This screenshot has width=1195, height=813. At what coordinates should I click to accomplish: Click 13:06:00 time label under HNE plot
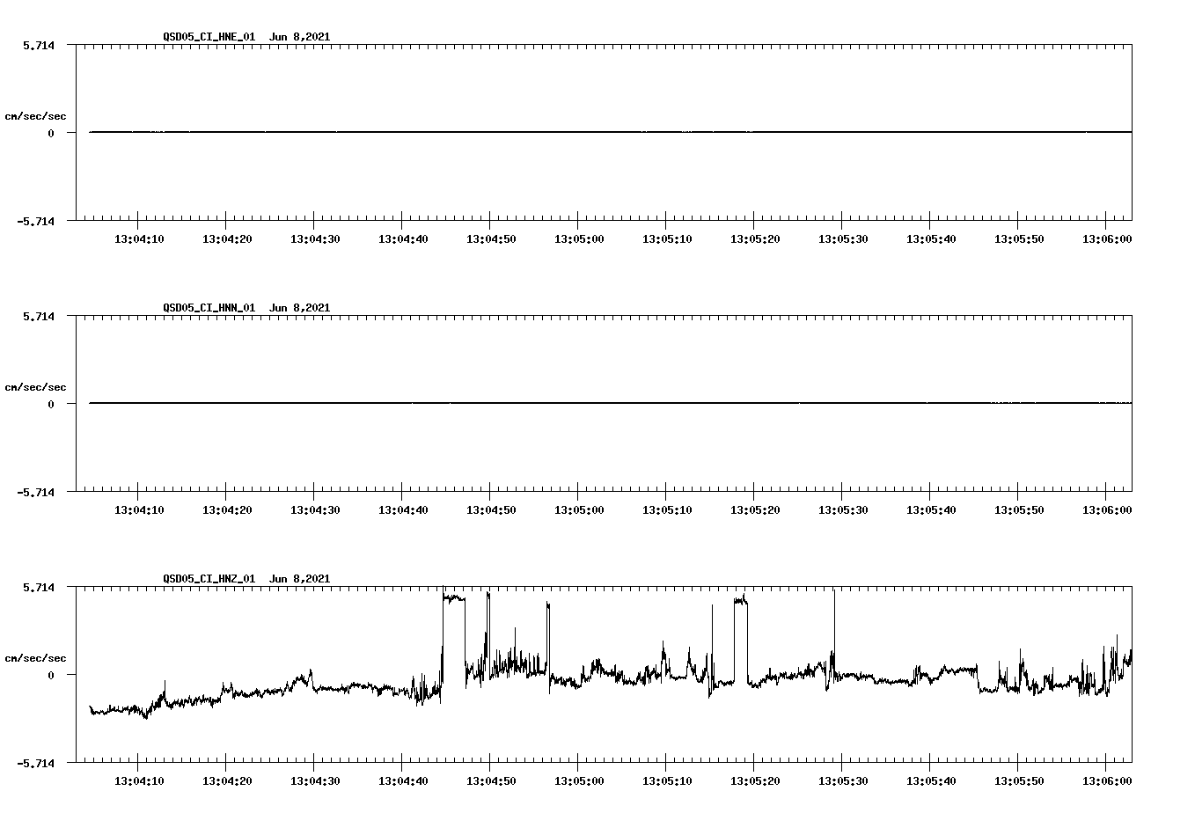click(x=1107, y=239)
